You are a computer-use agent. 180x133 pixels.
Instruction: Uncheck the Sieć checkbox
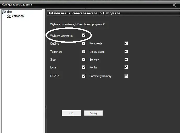84,60
